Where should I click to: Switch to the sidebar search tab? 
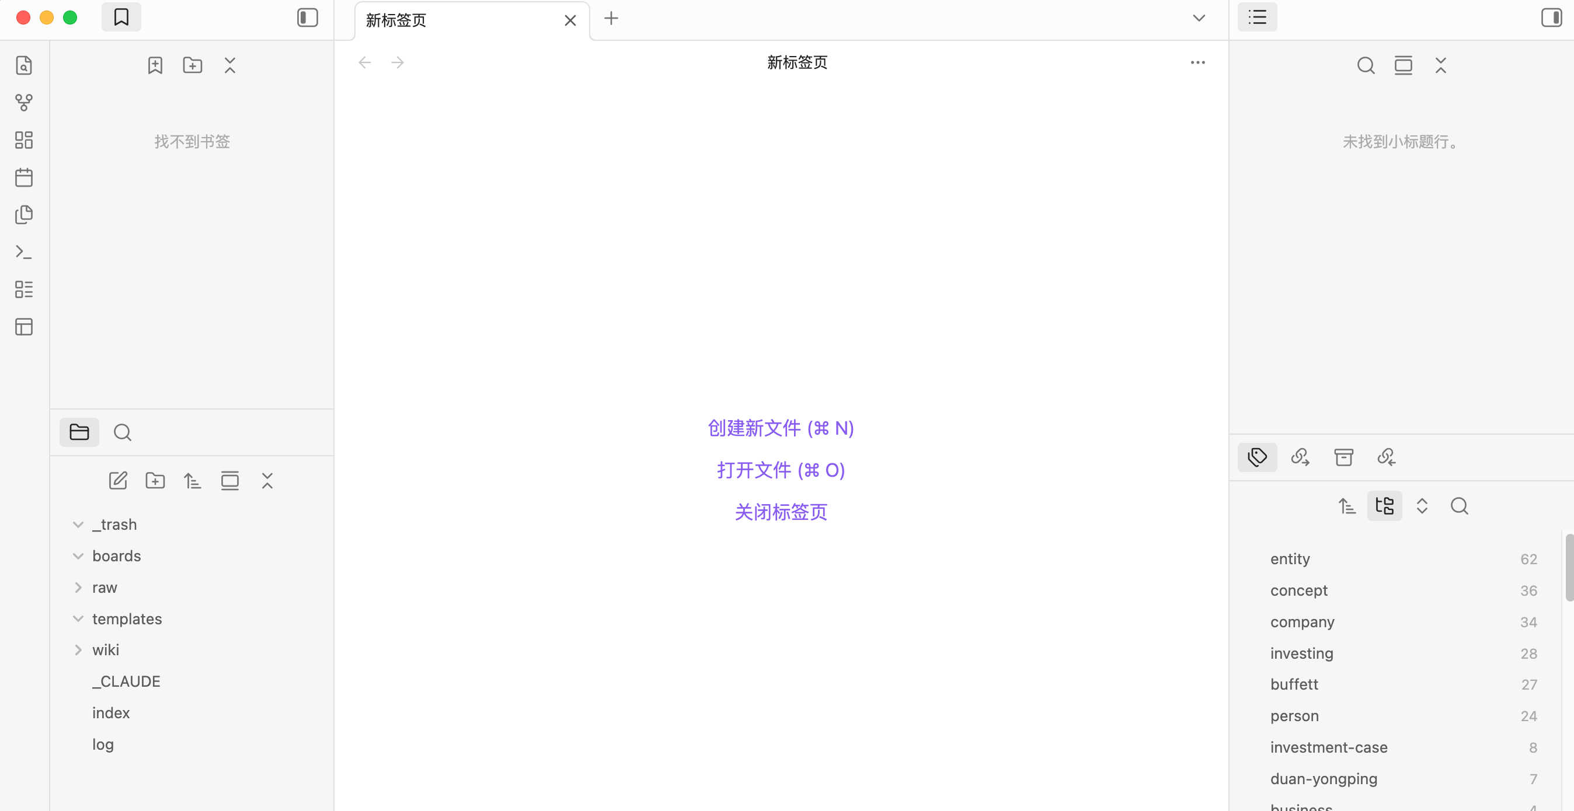[x=122, y=432]
